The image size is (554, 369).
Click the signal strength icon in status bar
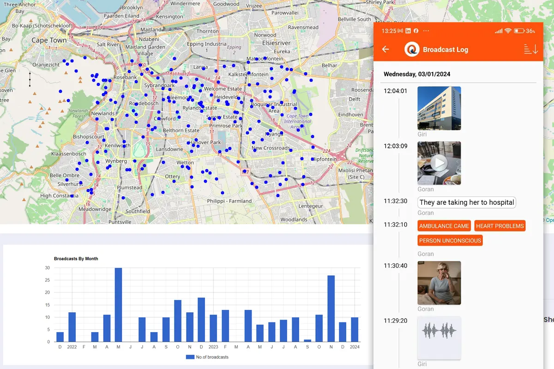click(498, 31)
